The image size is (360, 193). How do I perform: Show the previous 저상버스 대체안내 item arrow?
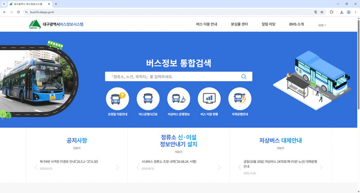coord(240,167)
